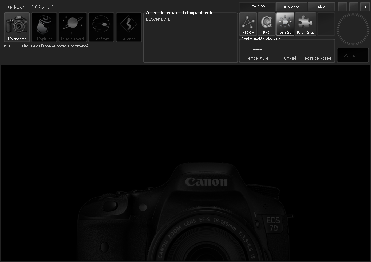Click the clock display 15:16:22

coord(257,7)
